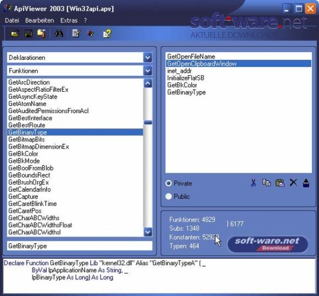Click the declaration code text area

(x=159, y=275)
